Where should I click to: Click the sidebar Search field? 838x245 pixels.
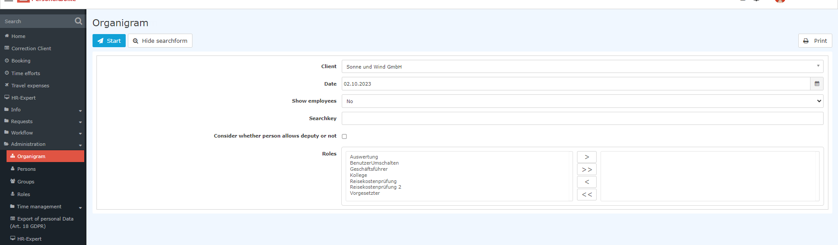37,21
